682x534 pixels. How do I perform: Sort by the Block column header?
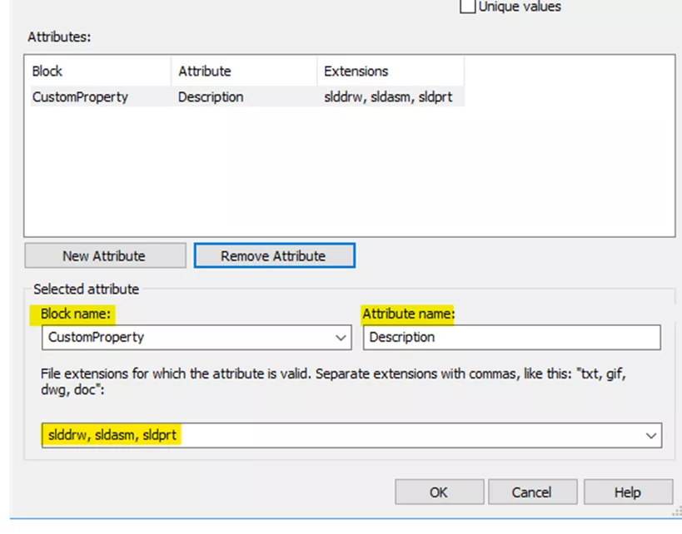coord(101,71)
